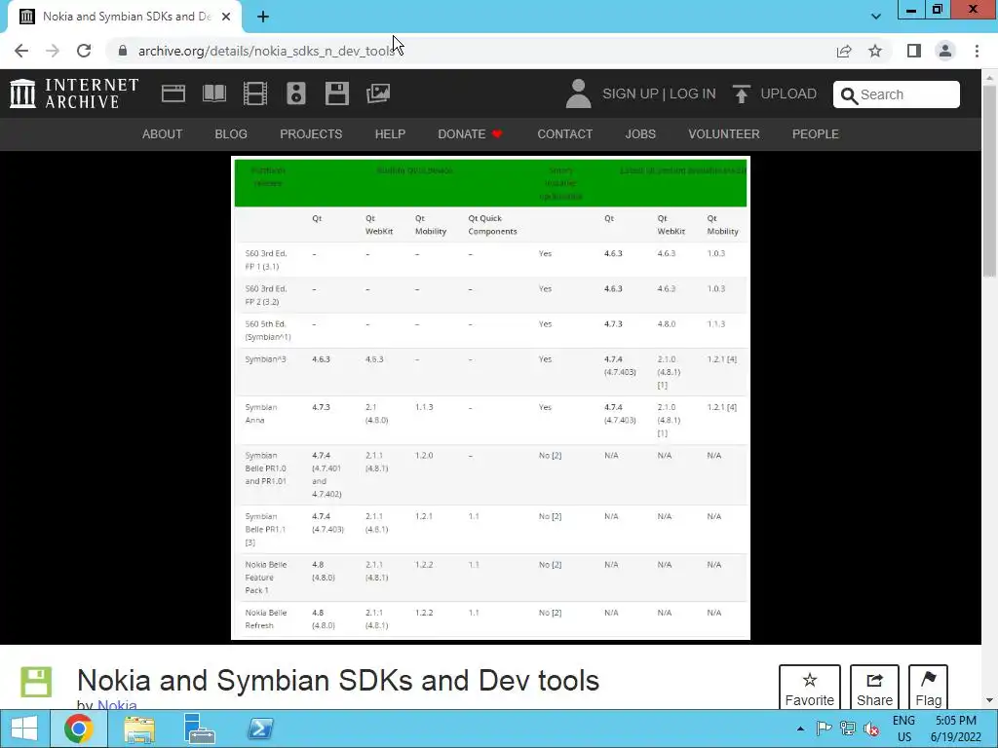Open the DONATE menu item

[470, 134]
